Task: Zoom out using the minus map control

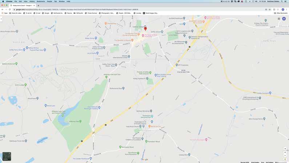Action: point(285,156)
